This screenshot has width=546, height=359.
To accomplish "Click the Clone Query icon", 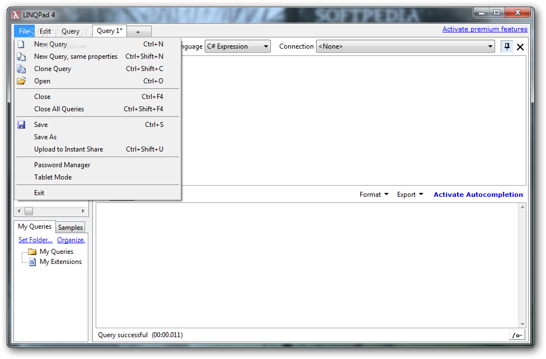I will click(x=21, y=69).
